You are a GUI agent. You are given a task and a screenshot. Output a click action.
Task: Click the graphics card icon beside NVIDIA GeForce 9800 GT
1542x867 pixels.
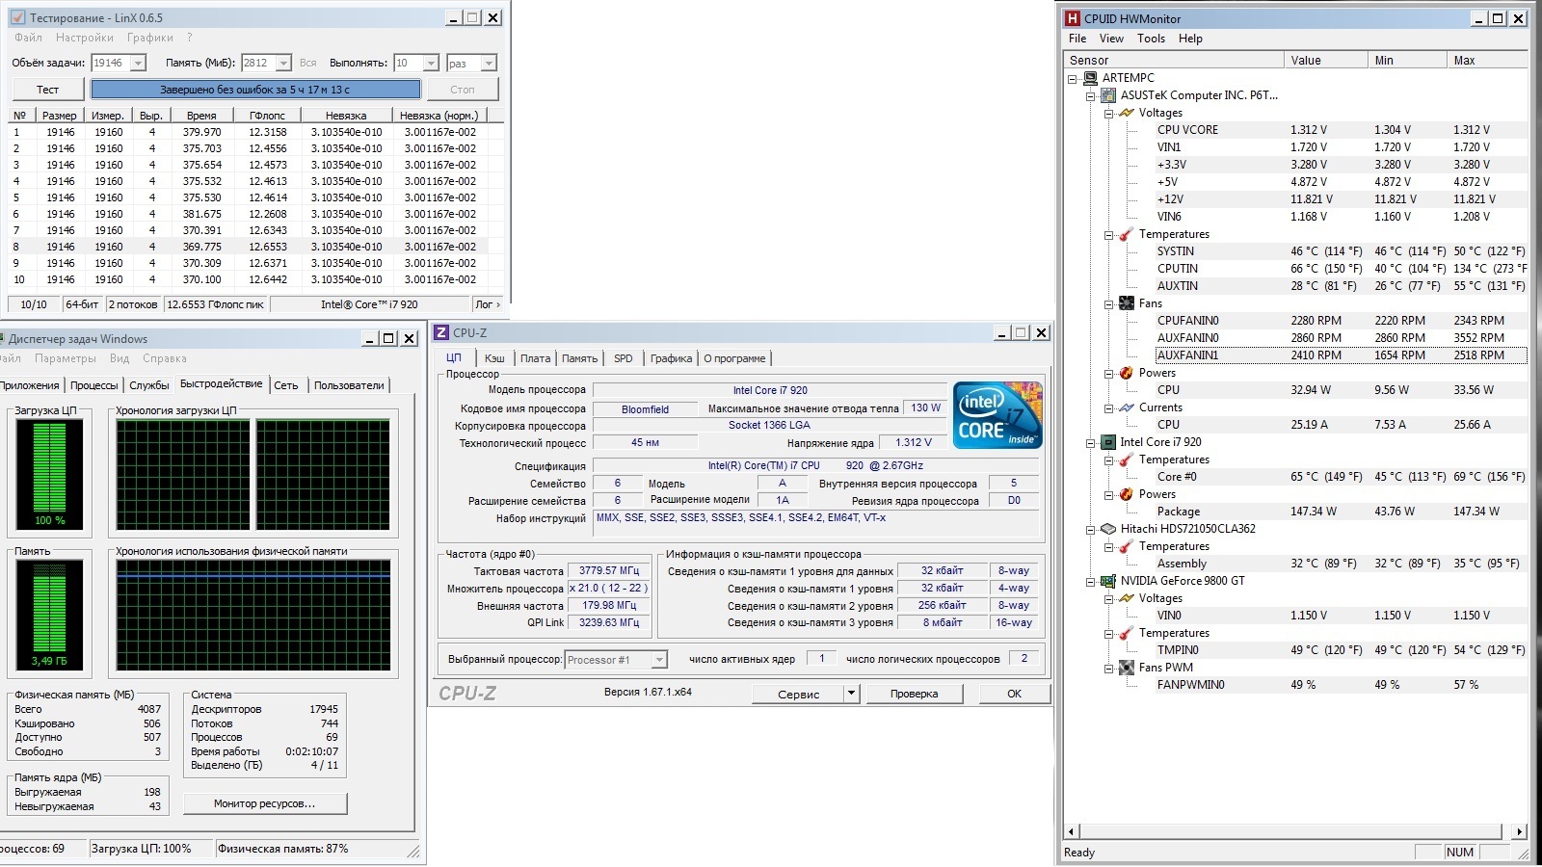click(1108, 581)
